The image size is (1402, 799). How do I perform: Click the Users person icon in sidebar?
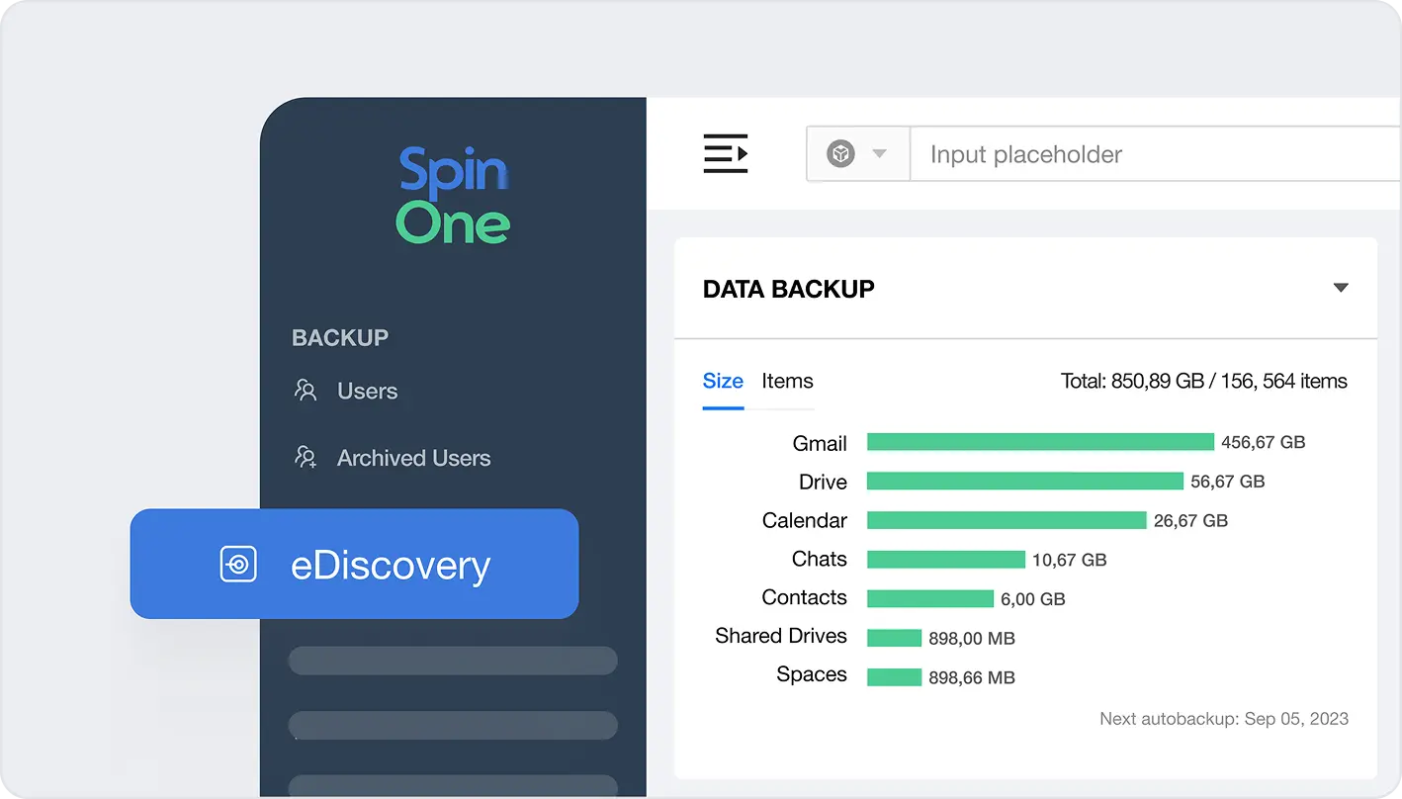tap(305, 391)
